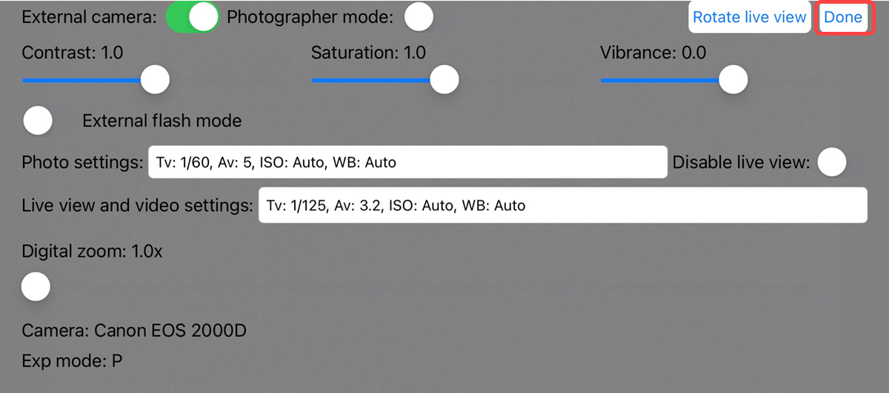
Task: Click the Photo settings label text
Action: tap(82, 162)
